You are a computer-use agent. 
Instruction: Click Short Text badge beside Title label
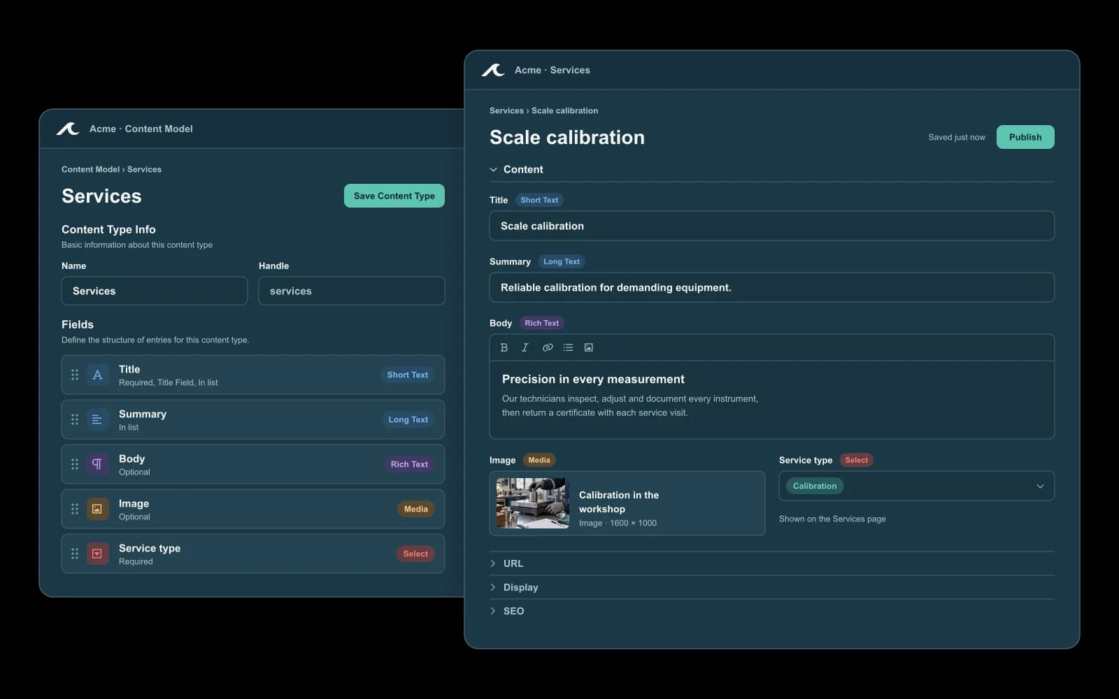(x=539, y=200)
